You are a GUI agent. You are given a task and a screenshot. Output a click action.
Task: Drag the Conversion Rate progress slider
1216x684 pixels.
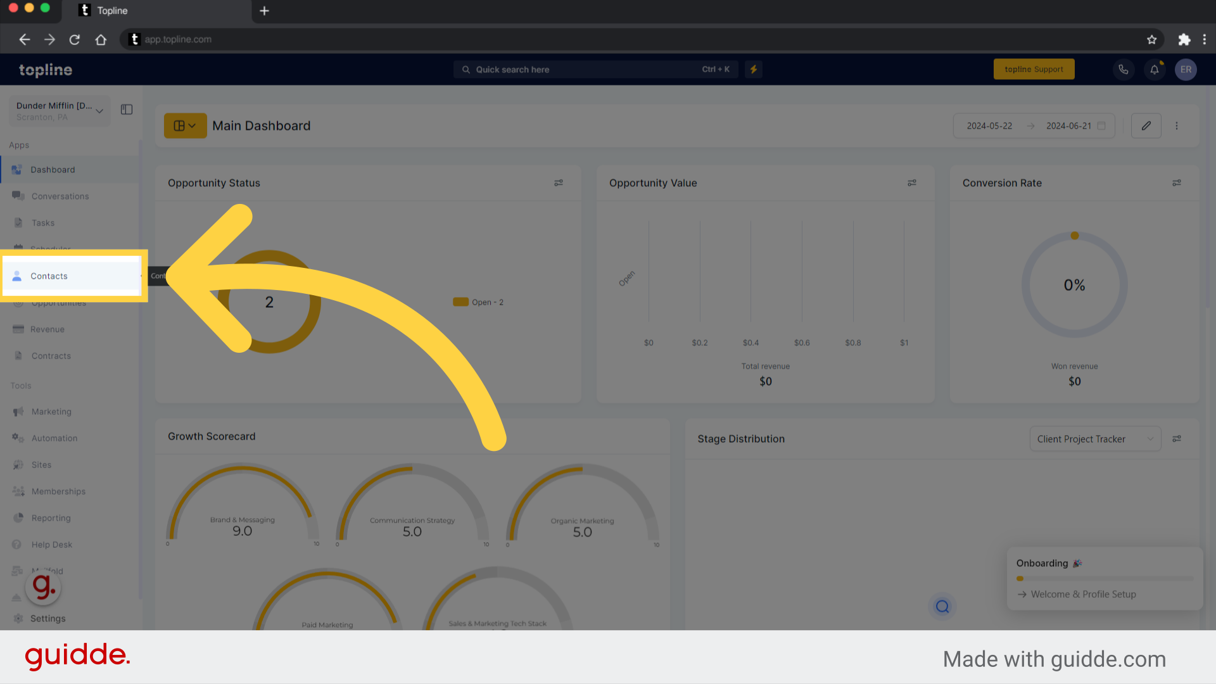click(1075, 236)
